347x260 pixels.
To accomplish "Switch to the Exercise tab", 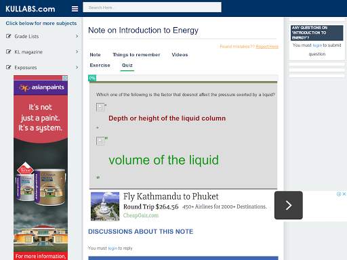I will (100, 65).
